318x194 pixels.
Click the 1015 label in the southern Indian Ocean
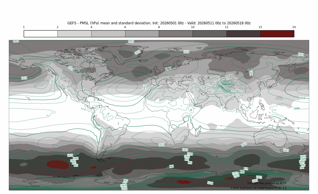tap(218, 130)
